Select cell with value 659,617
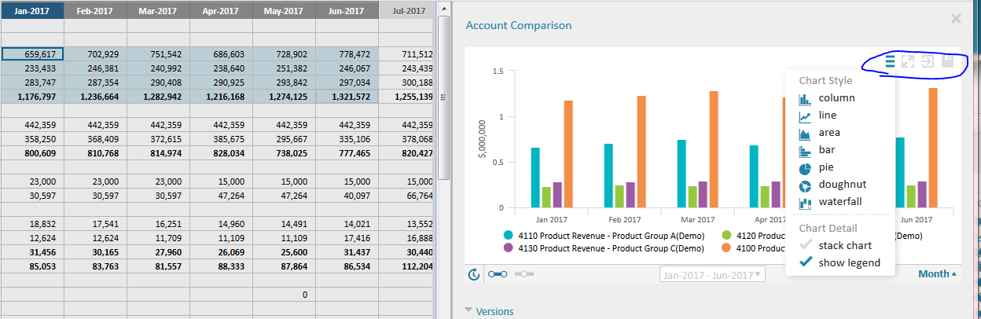Image resolution: width=981 pixels, height=319 pixels. (32, 54)
